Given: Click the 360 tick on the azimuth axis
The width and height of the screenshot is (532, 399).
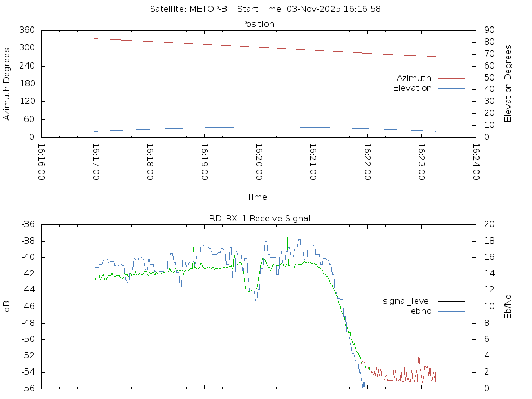Looking at the screenshot, I should (x=27, y=30).
